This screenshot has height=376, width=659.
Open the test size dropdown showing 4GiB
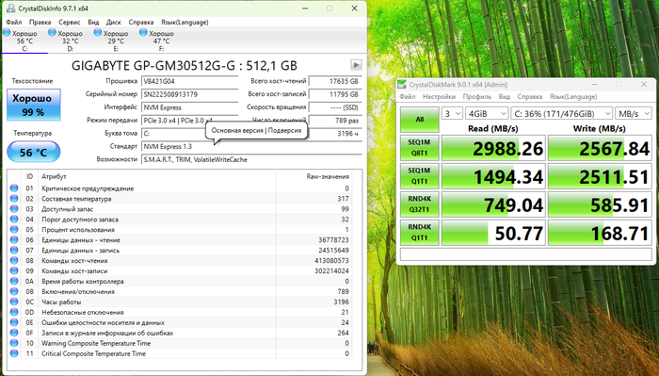click(487, 114)
